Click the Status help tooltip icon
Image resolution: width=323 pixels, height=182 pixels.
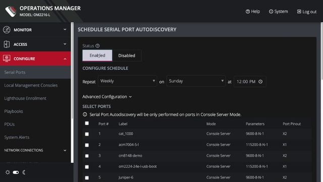pyautogui.click(x=97, y=45)
